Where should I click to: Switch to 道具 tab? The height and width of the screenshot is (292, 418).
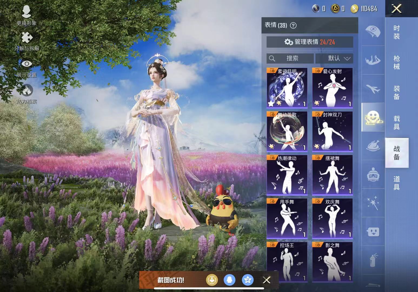coord(397,183)
